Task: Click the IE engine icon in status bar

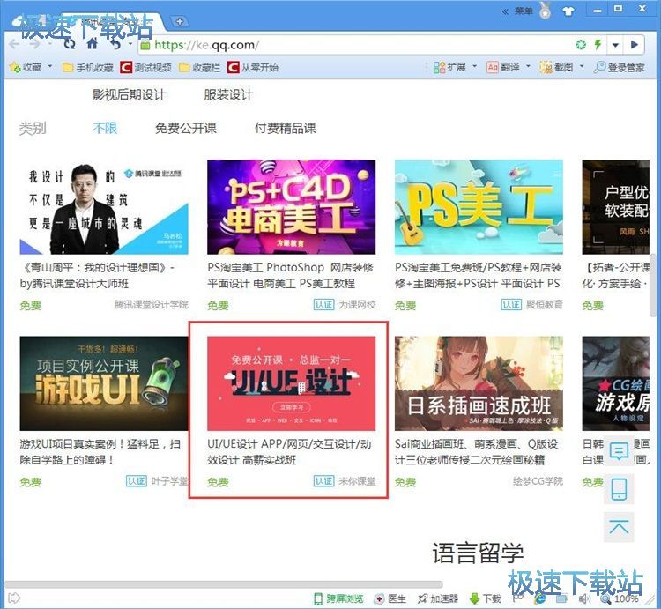Action: (539, 598)
